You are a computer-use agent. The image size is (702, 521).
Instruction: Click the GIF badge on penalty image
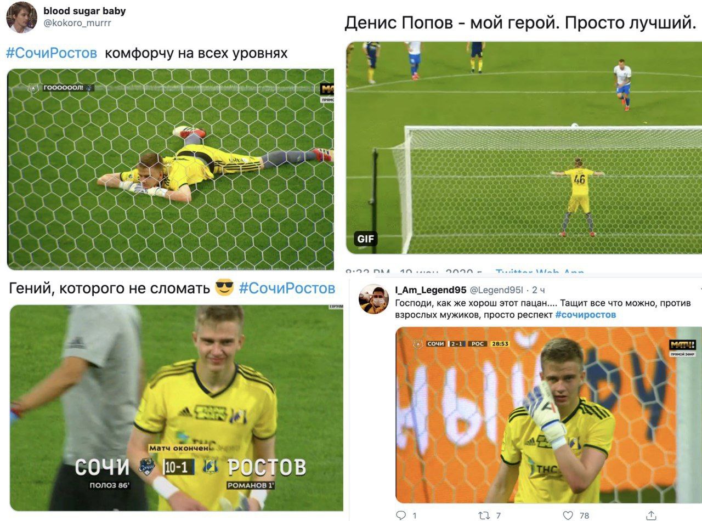pos(365,239)
